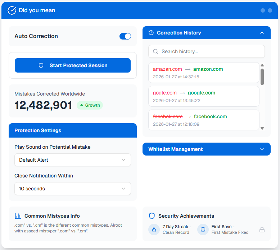This screenshot has height=250, width=280.
Task: Click the bar chart icon beside Common Mistypes Info
Action: click(x=18, y=216)
